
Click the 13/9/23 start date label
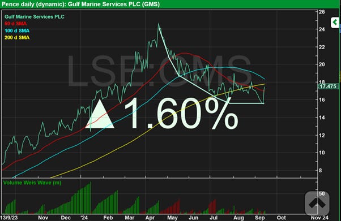[x=9, y=218]
